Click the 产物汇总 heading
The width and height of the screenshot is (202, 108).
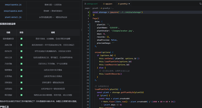point(4,107)
